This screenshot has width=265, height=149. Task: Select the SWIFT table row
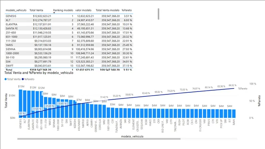(x=69, y=66)
